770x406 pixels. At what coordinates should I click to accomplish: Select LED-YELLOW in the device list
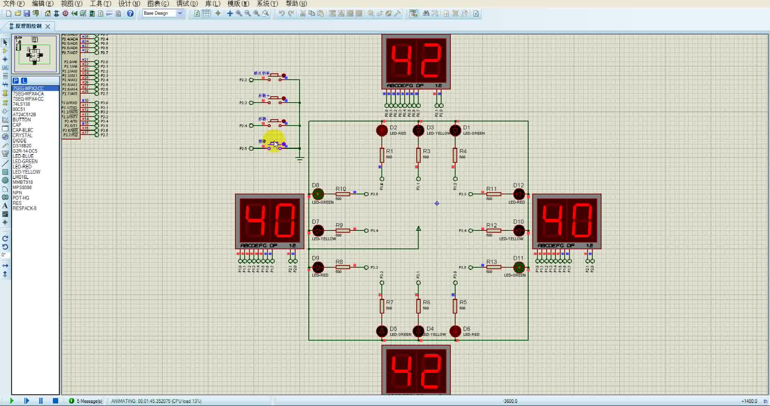(x=26, y=172)
